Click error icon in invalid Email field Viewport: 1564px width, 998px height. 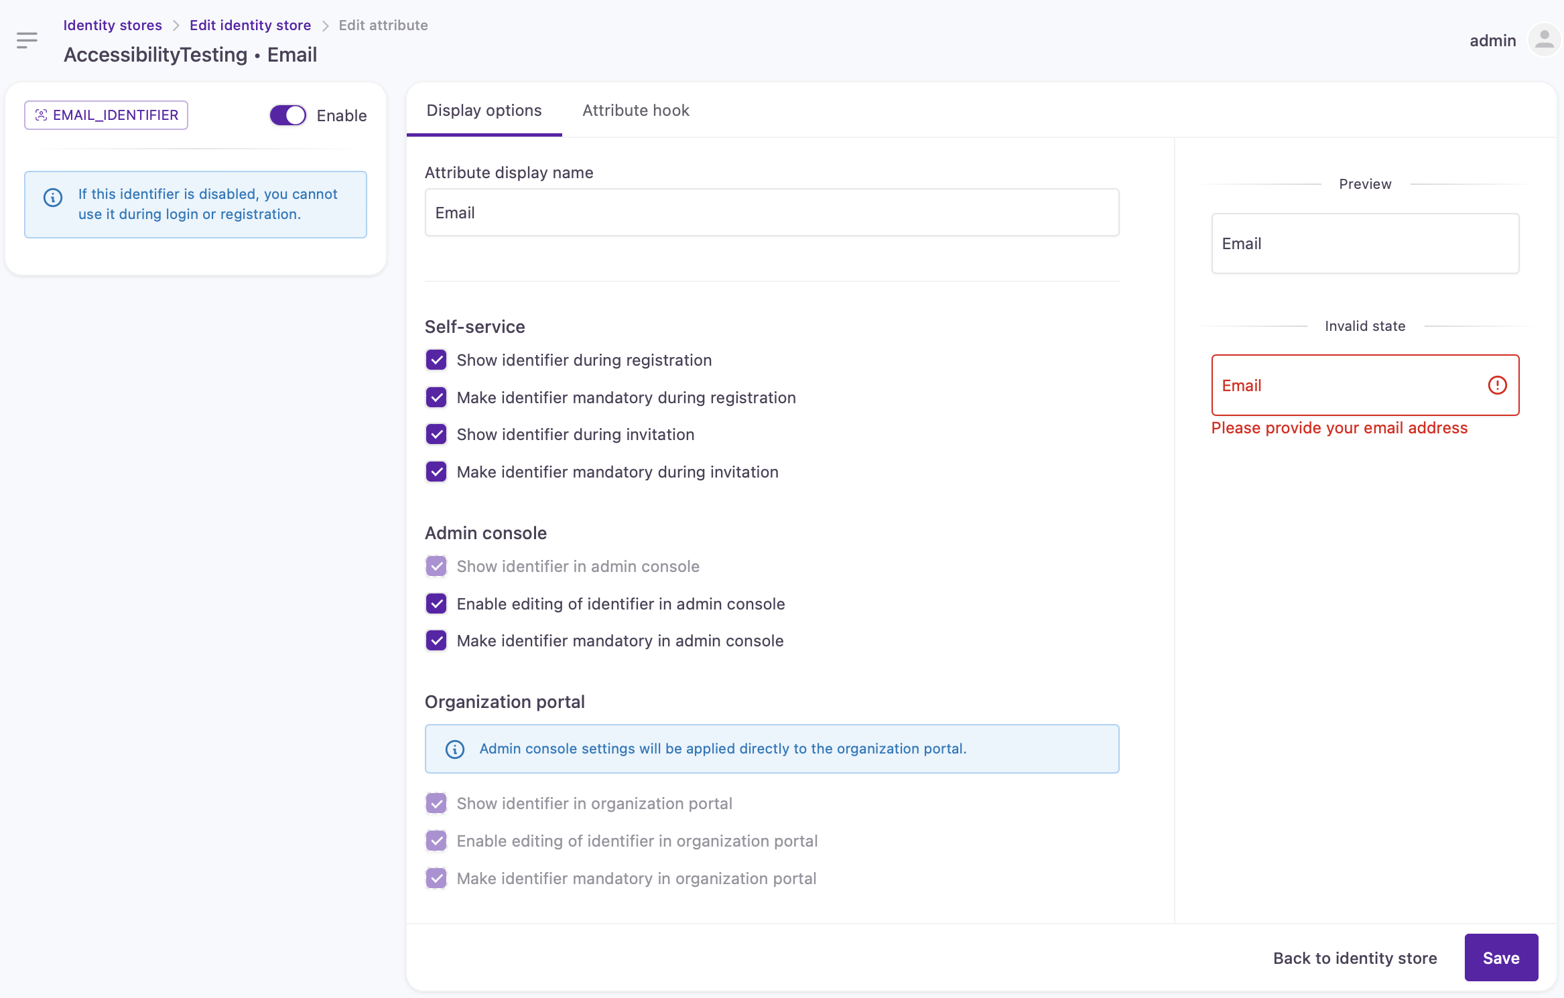[x=1497, y=385]
